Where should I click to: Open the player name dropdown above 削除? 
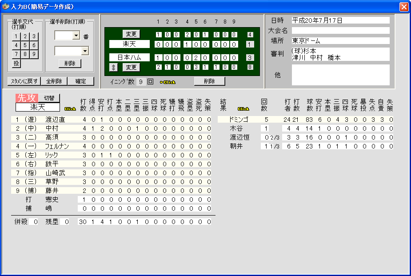click(85, 51)
